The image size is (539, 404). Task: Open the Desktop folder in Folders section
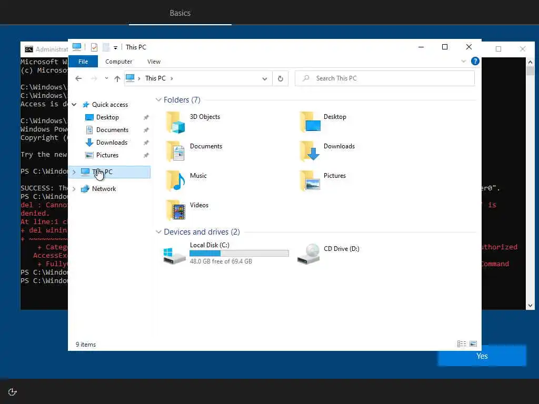(310, 122)
